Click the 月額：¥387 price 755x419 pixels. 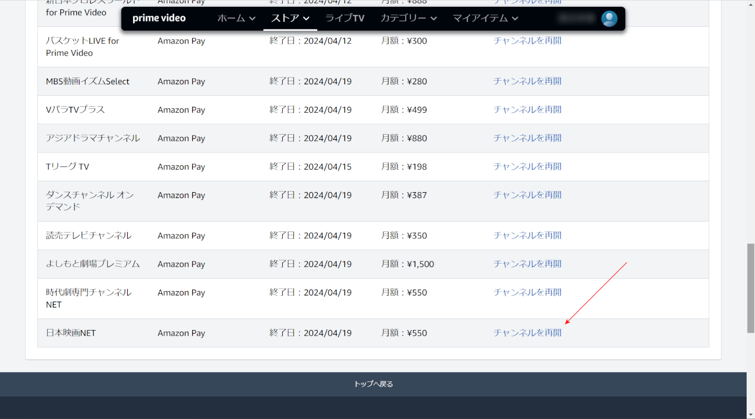[x=404, y=195]
